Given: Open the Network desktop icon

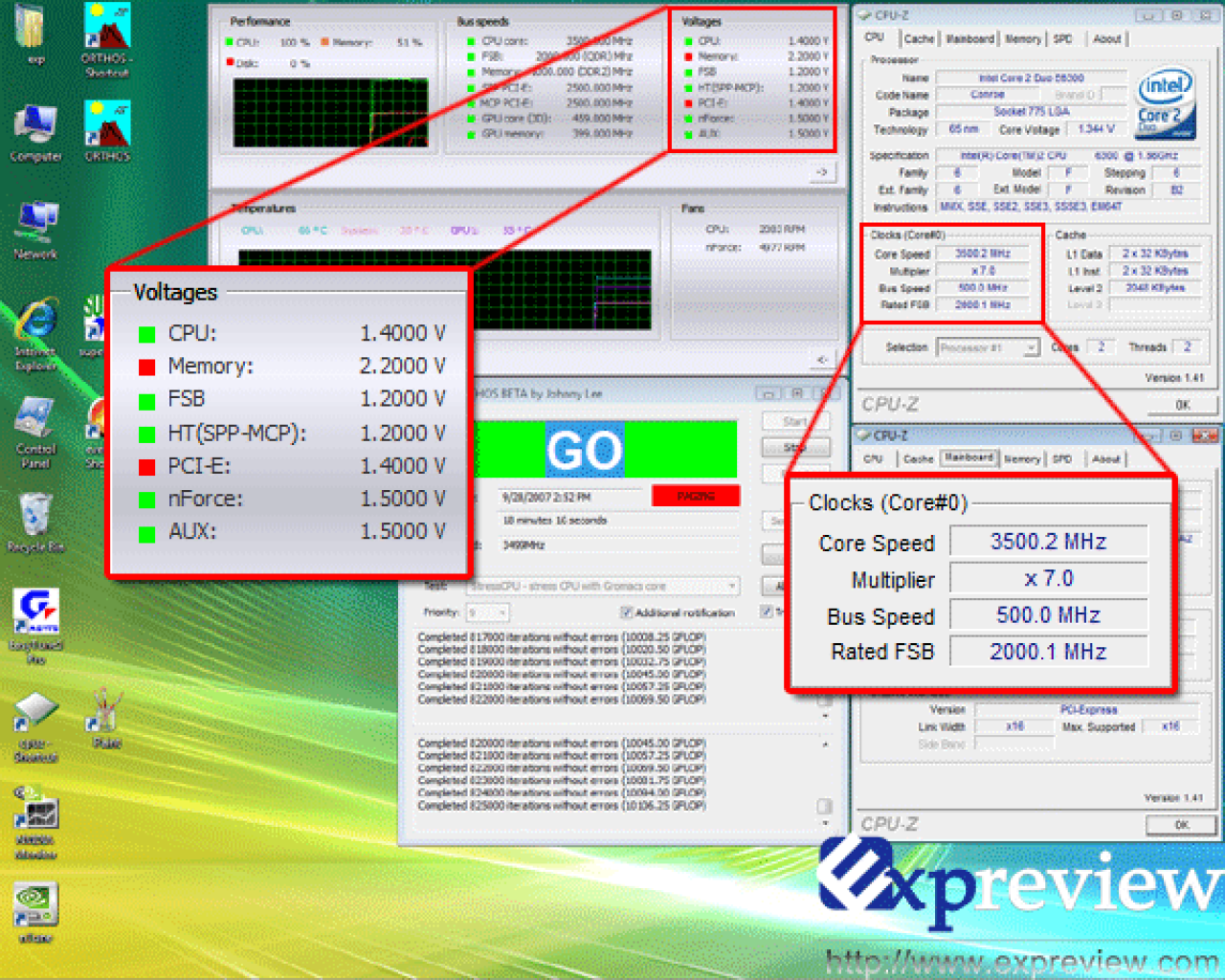Looking at the screenshot, I should click(x=35, y=230).
